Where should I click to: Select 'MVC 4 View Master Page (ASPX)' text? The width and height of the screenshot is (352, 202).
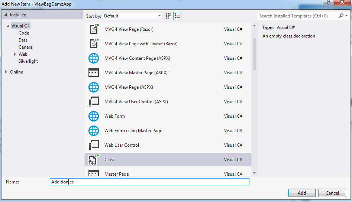[136, 73]
